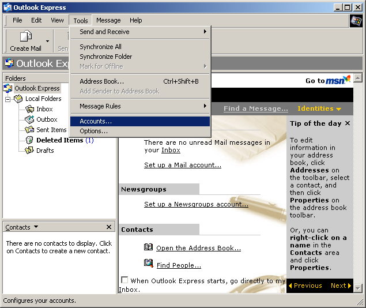Screen dimensions: 366x308
Task: Click the Create Mail toolbar icon
Action: [x=26, y=36]
